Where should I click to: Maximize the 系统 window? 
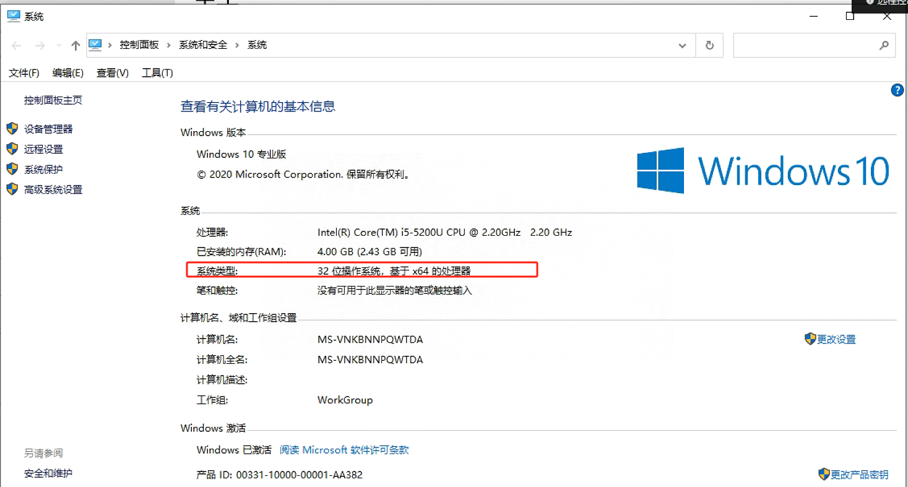(850, 16)
